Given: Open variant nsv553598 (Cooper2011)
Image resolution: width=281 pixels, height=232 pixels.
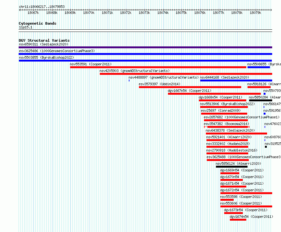Looking at the screenshot, I should point(241,197).
